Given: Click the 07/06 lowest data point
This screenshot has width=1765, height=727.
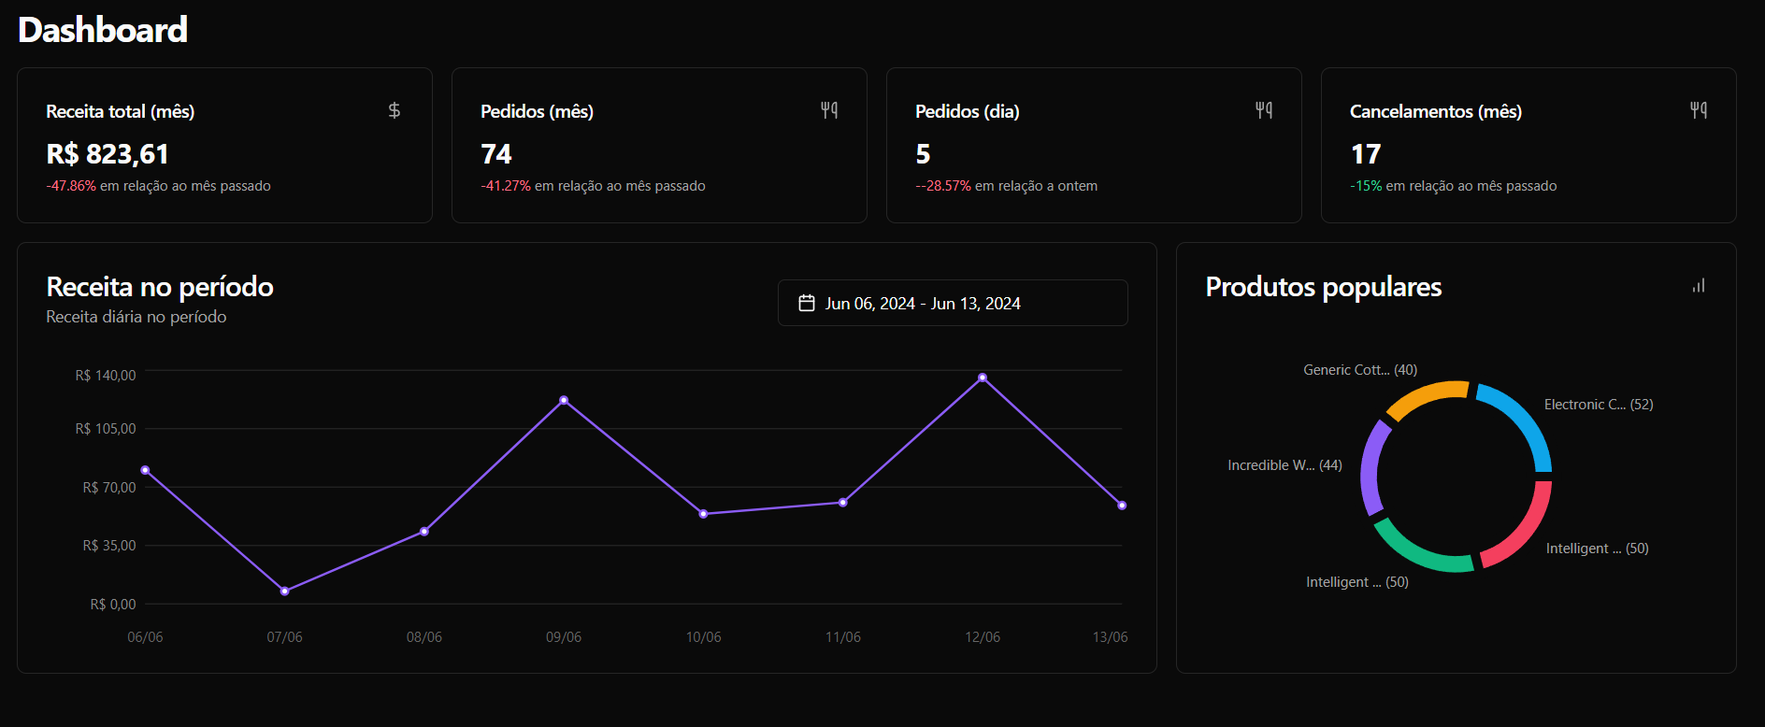Looking at the screenshot, I should [284, 591].
